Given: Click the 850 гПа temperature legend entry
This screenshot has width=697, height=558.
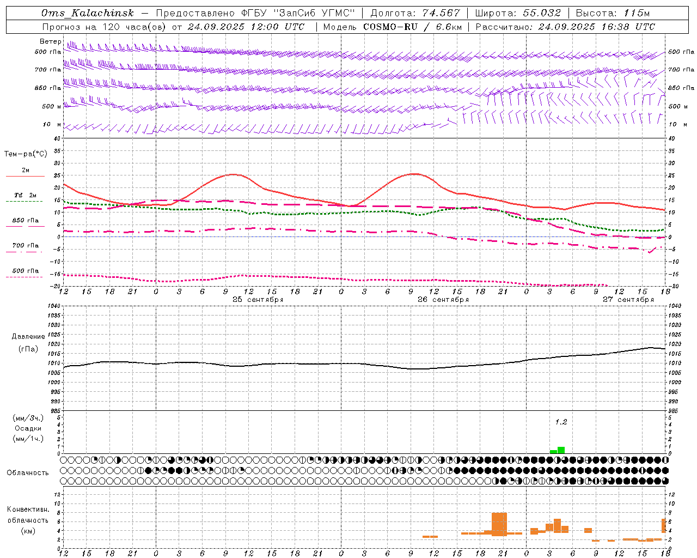Looking at the screenshot, I should click(26, 221).
